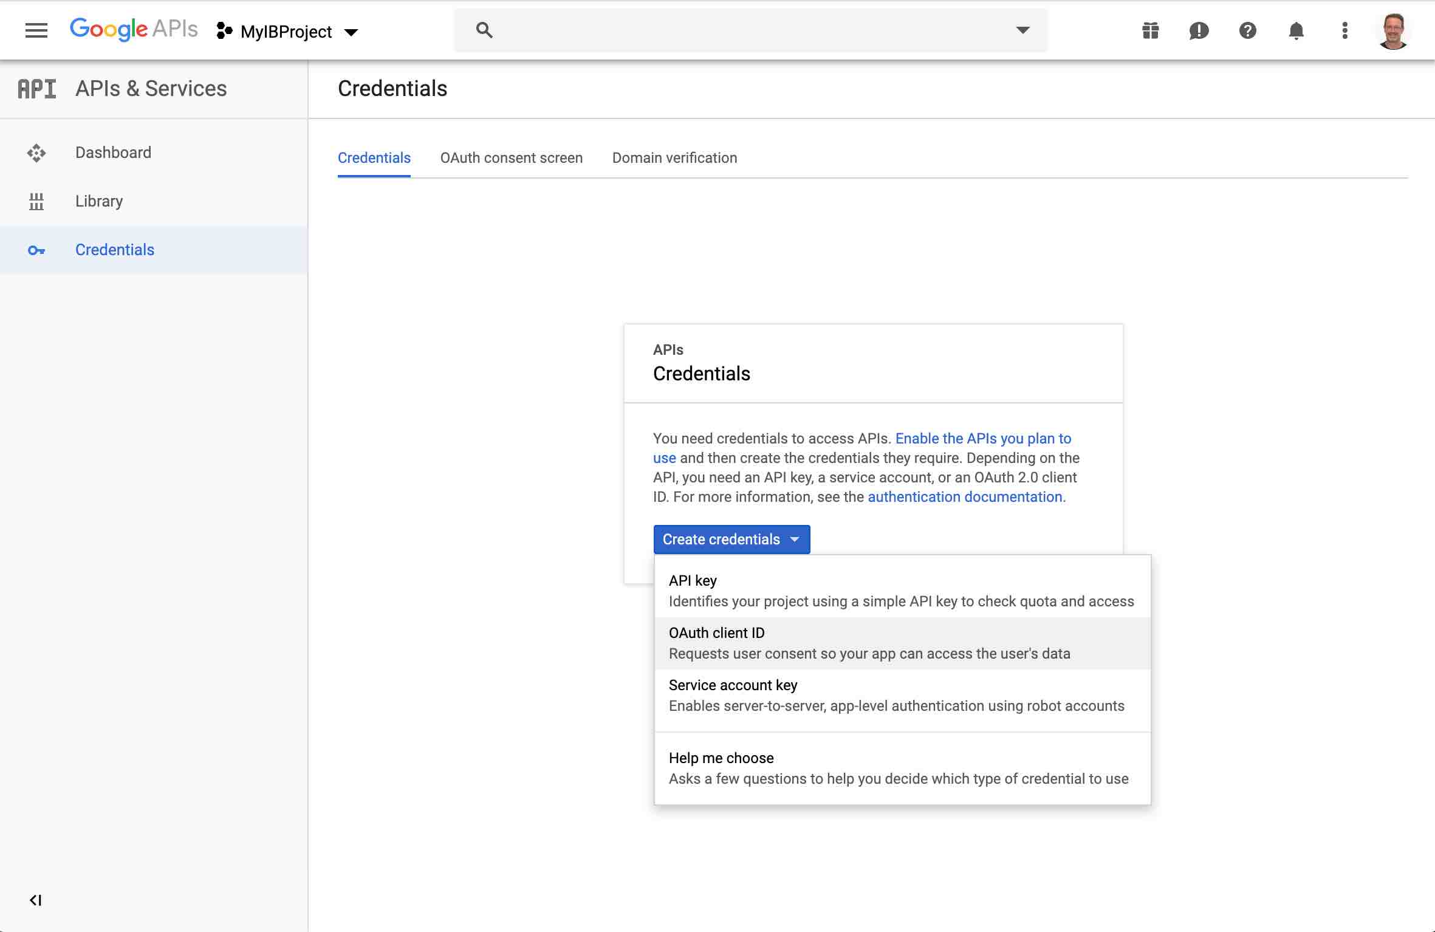This screenshot has height=932, width=1435.
Task: Go to Dashboard in sidebar
Action: [154, 152]
